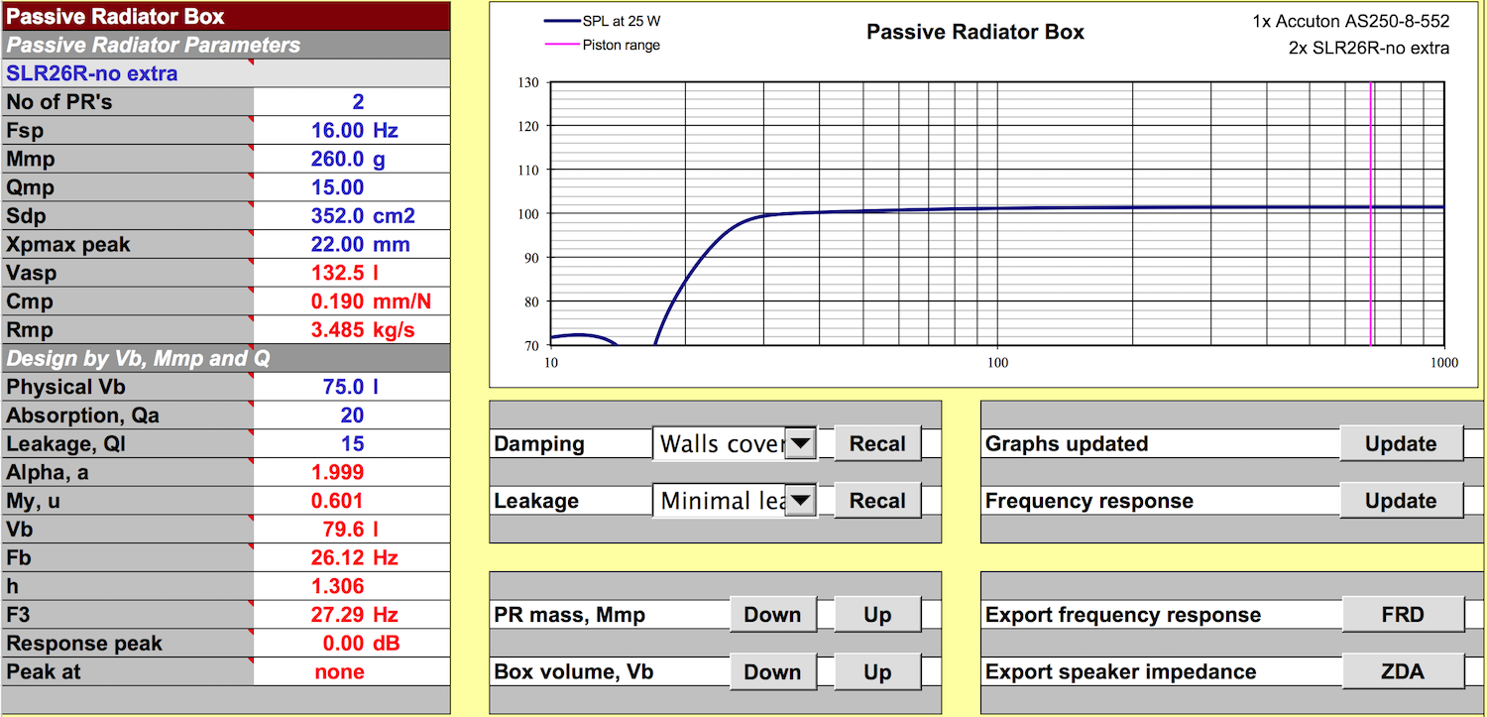
Task: Click the Graphs updated status label
Action: pos(1067,444)
